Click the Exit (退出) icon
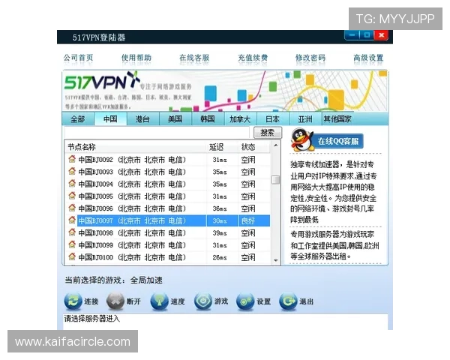The height and width of the screenshot is (360, 450). 288,301
